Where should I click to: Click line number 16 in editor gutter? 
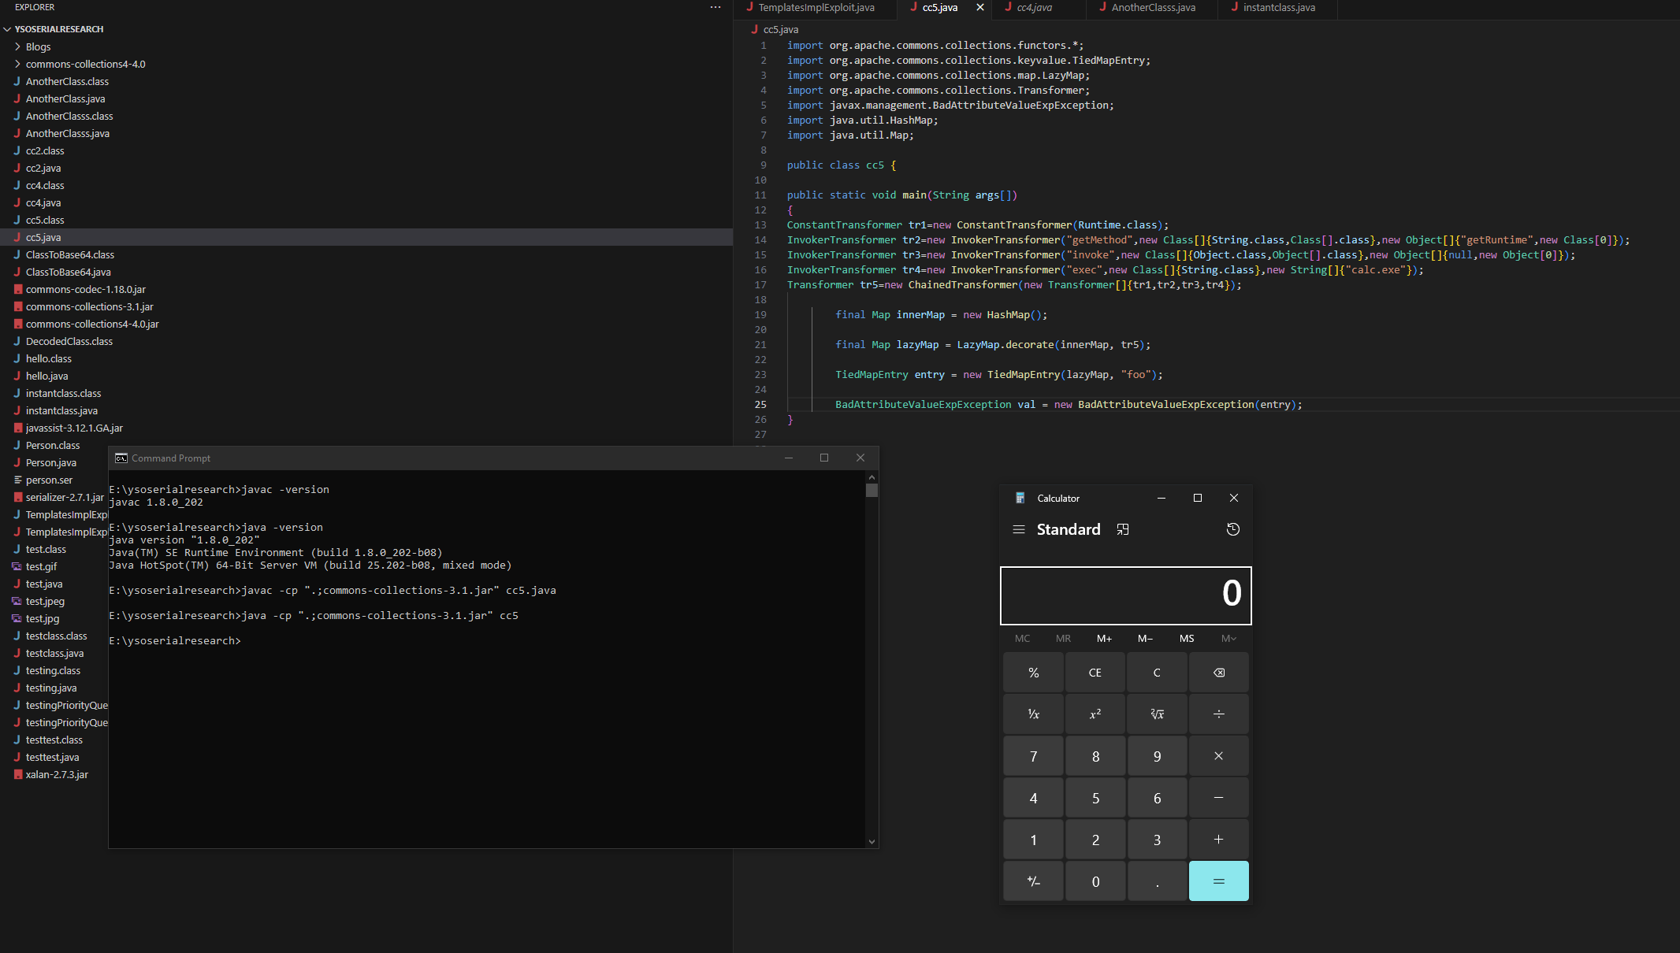click(760, 269)
